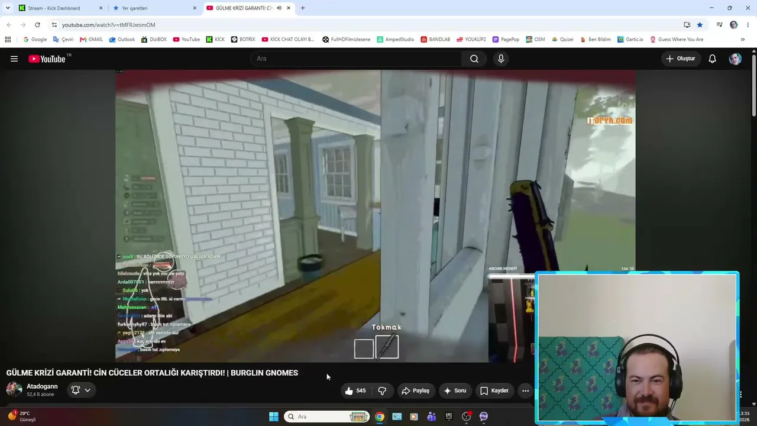Image resolution: width=757 pixels, height=426 pixels.
Task: Open the BOTRİX bookmark
Action: tap(243, 40)
